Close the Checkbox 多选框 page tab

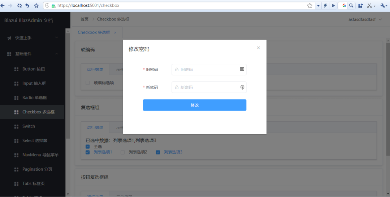115,32
